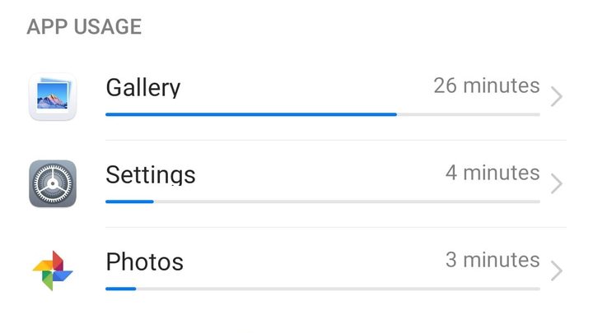This screenshot has width=593, height=333.
Task: Click the 4 minutes duration text
Action: click(x=493, y=173)
